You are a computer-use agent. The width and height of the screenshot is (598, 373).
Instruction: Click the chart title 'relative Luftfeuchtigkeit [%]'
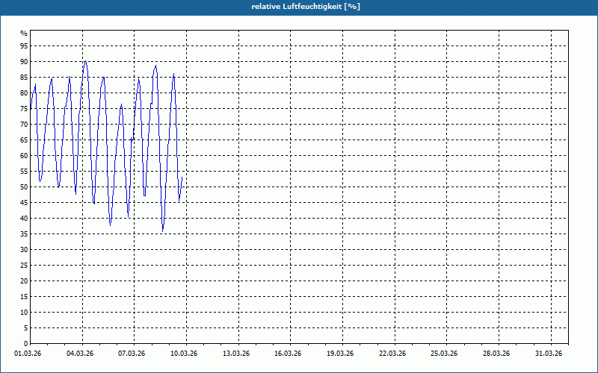[x=306, y=7]
